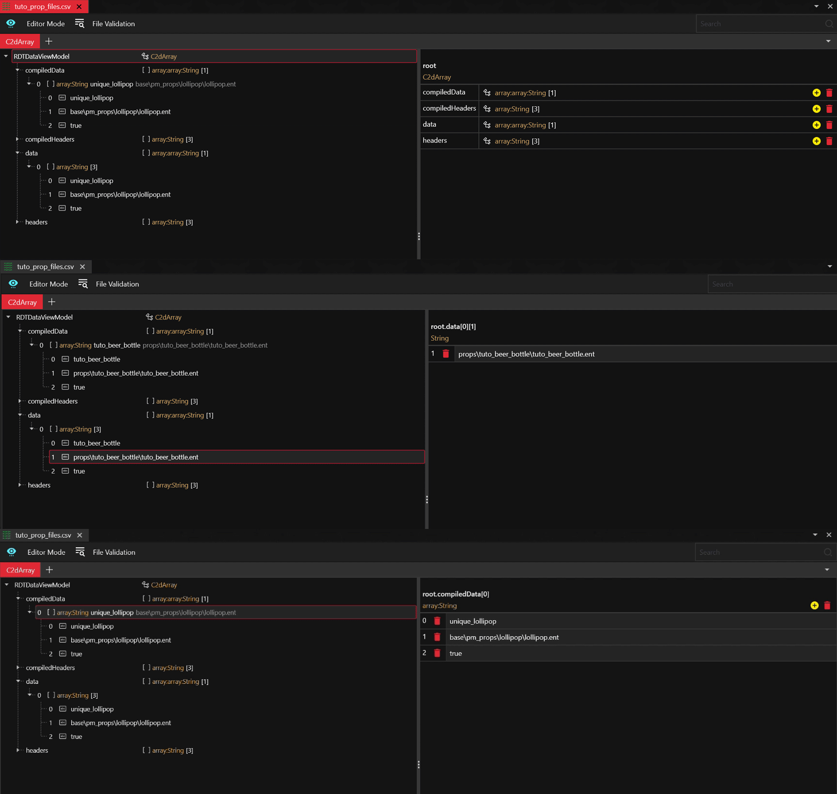The height and width of the screenshot is (794, 837).
Task: Click the root.data[0][1] string value field
Action: pyautogui.click(x=631, y=354)
